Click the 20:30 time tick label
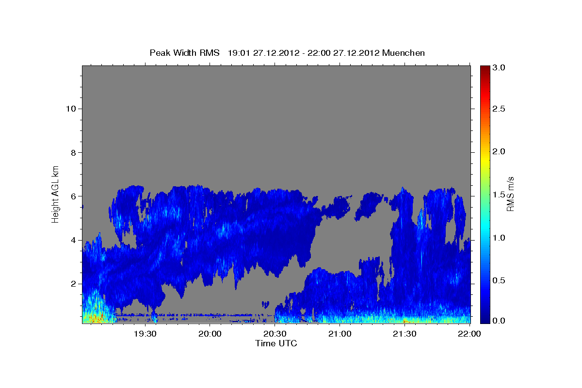This screenshot has height=388, width=582. pyautogui.click(x=275, y=334)
